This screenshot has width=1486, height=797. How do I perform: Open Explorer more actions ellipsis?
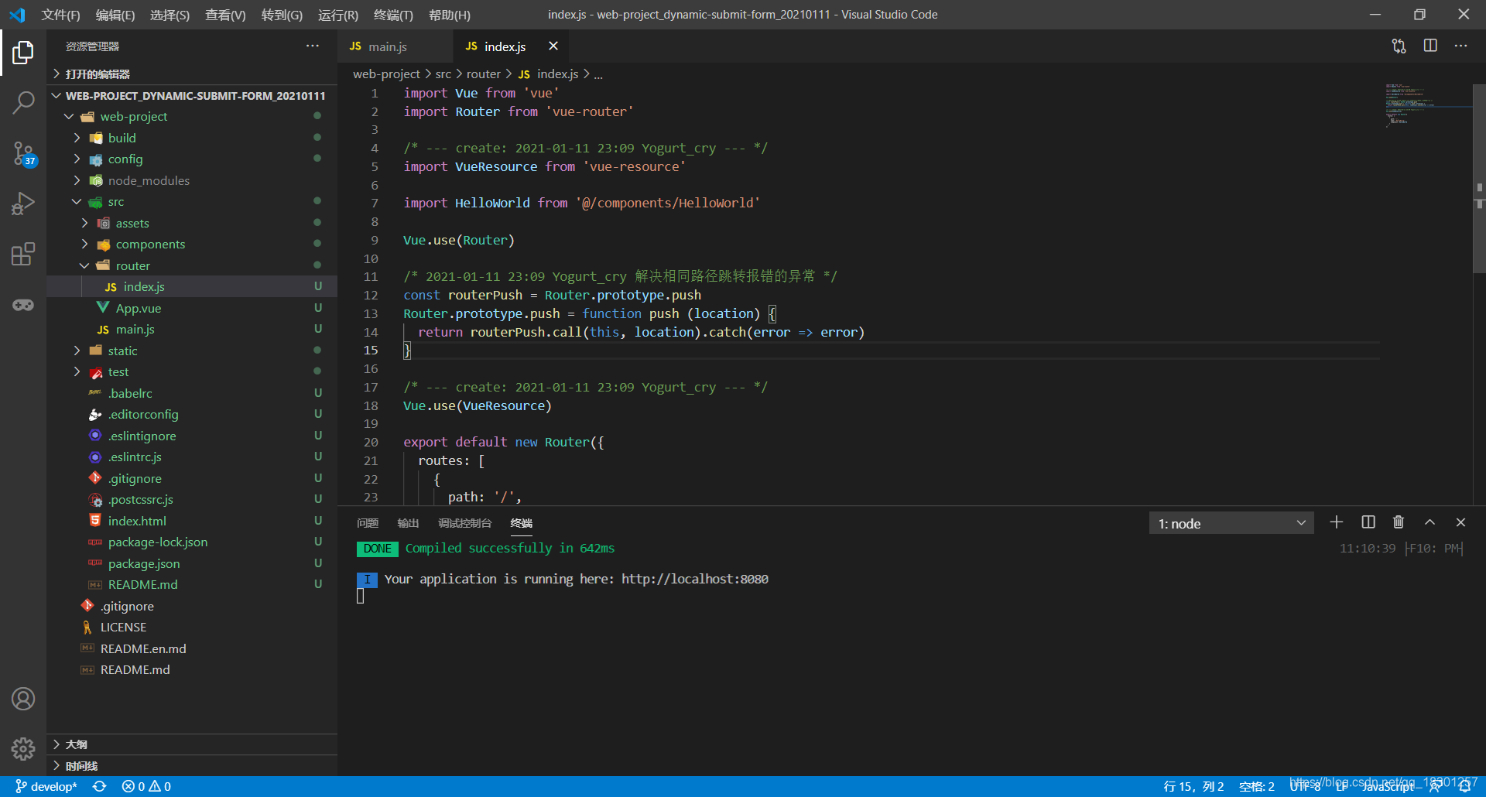click(312, 46)
